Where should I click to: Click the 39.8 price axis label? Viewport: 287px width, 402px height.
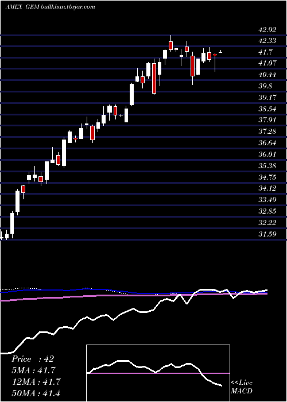pos(265,86)
